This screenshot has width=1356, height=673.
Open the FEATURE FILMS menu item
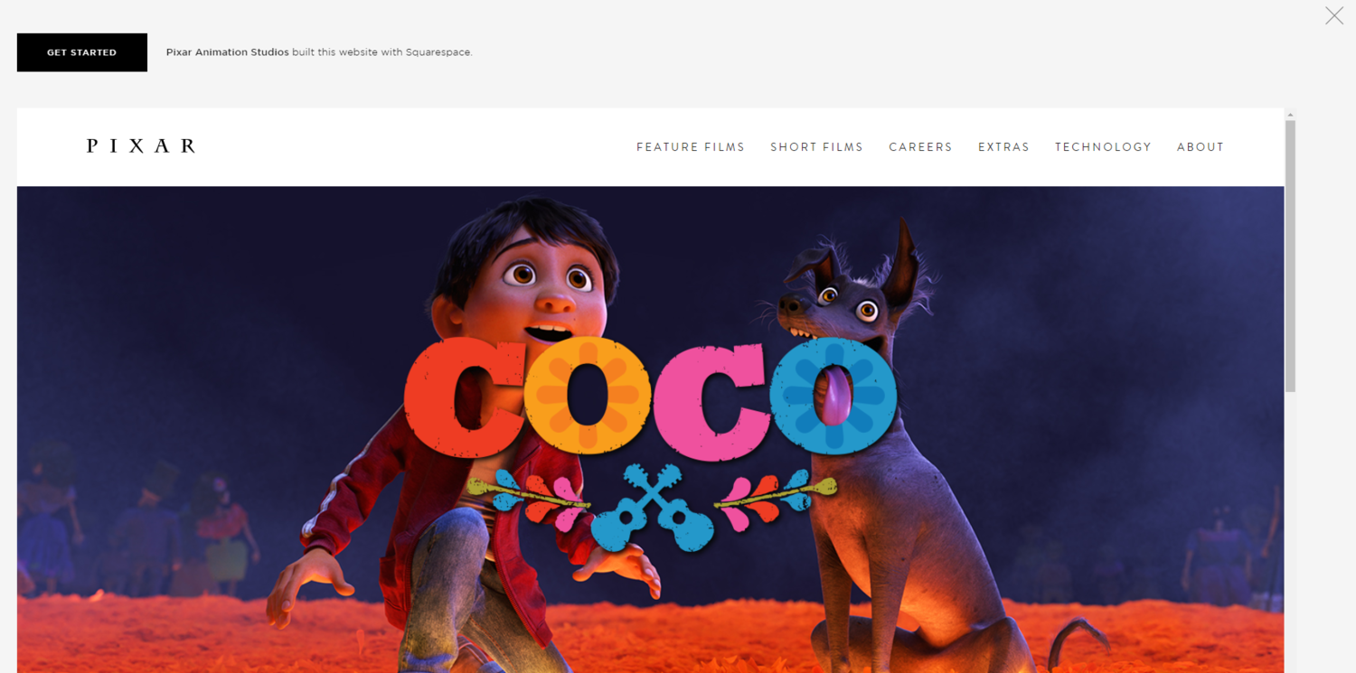(691, 147)
